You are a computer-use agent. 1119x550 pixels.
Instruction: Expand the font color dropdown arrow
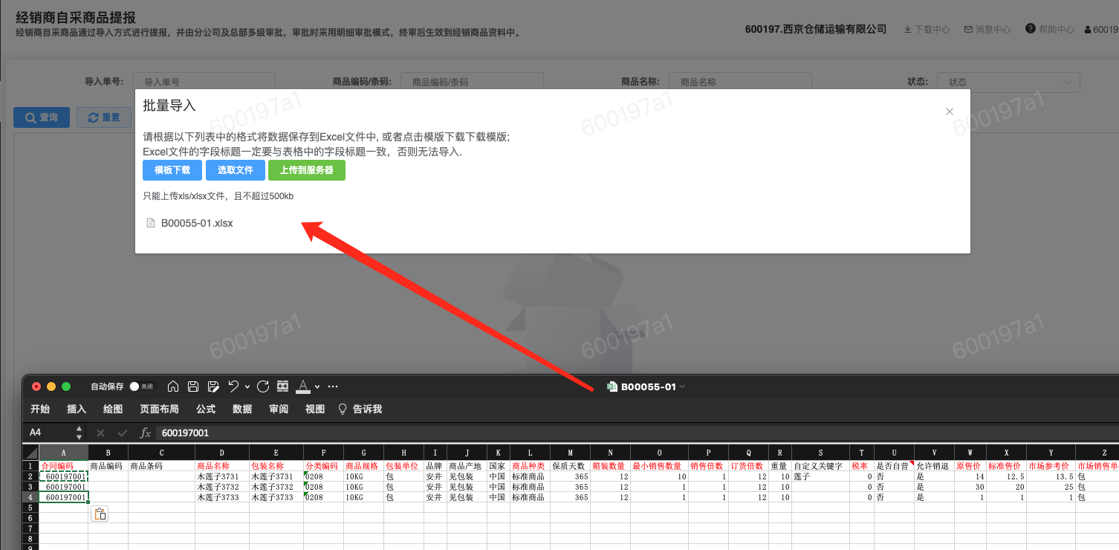tap(317, 387)
